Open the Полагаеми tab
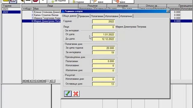This screenshot has height=108, width=193. (x=97, y=16)
